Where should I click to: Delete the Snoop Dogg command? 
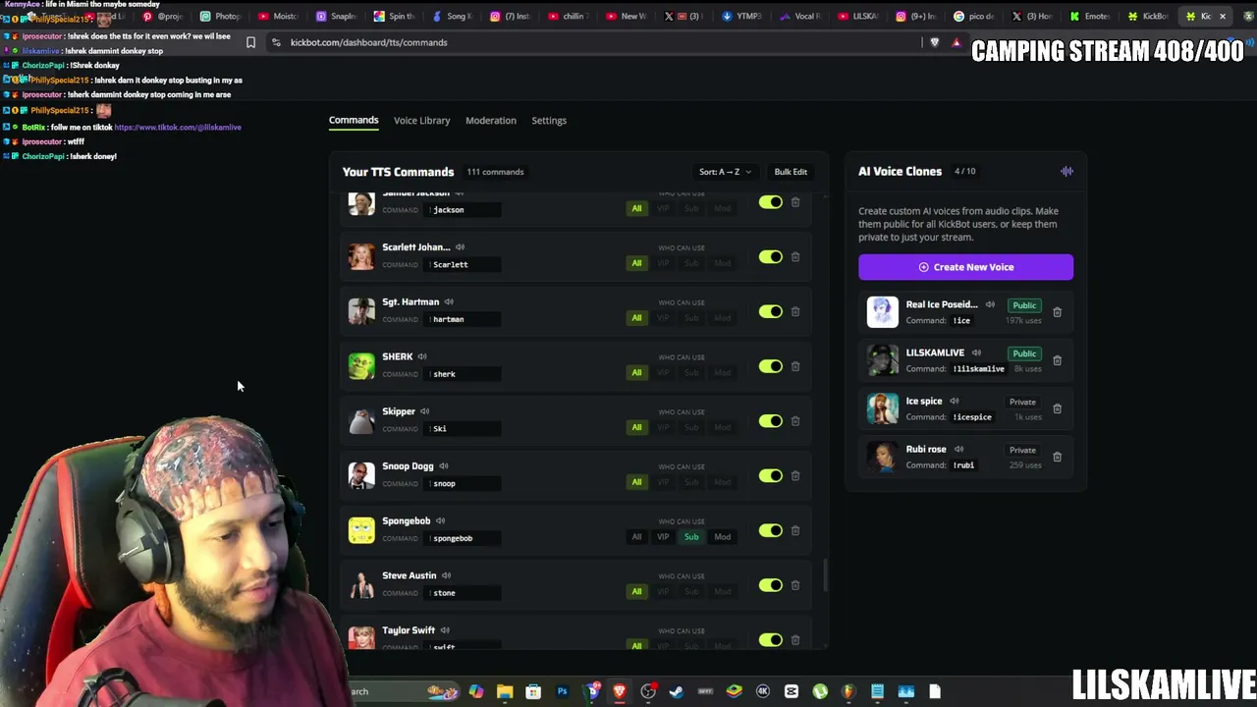point(795,476)
